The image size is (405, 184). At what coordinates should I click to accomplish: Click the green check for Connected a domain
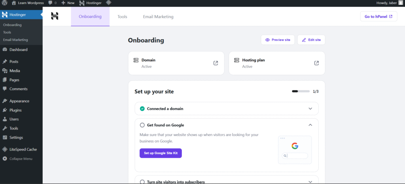pos(142,108)
